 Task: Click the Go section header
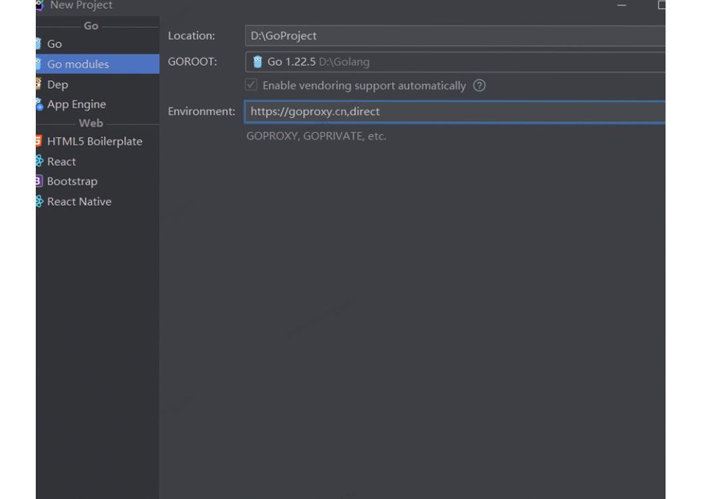click(91, 26)
